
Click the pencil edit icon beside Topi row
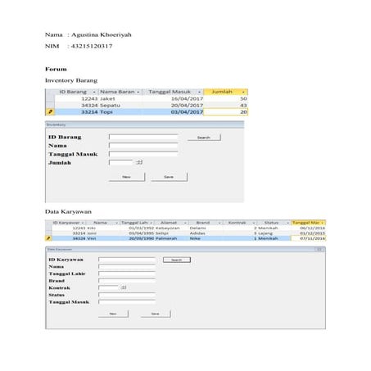tap(50, 111)
